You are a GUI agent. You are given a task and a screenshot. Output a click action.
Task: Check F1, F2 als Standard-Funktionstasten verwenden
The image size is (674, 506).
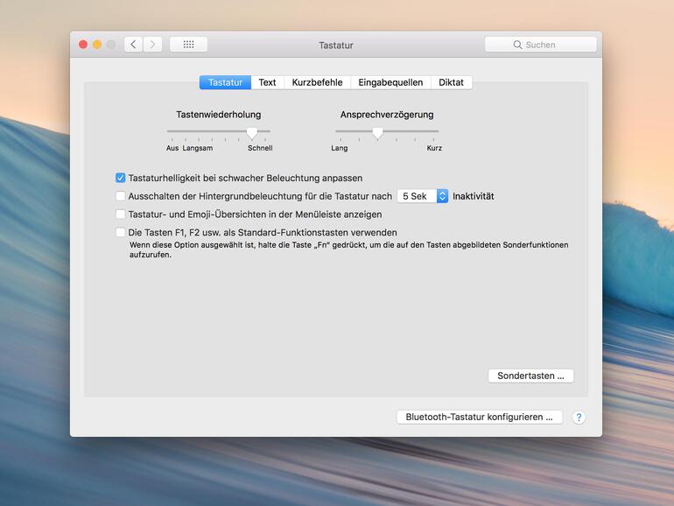[121, 232]
